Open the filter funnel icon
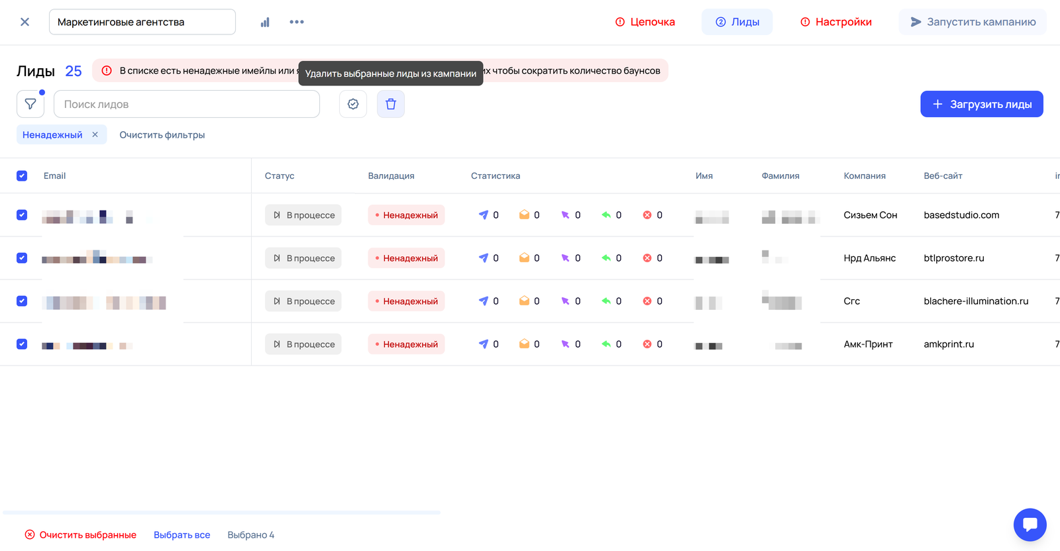 (30, 104)
